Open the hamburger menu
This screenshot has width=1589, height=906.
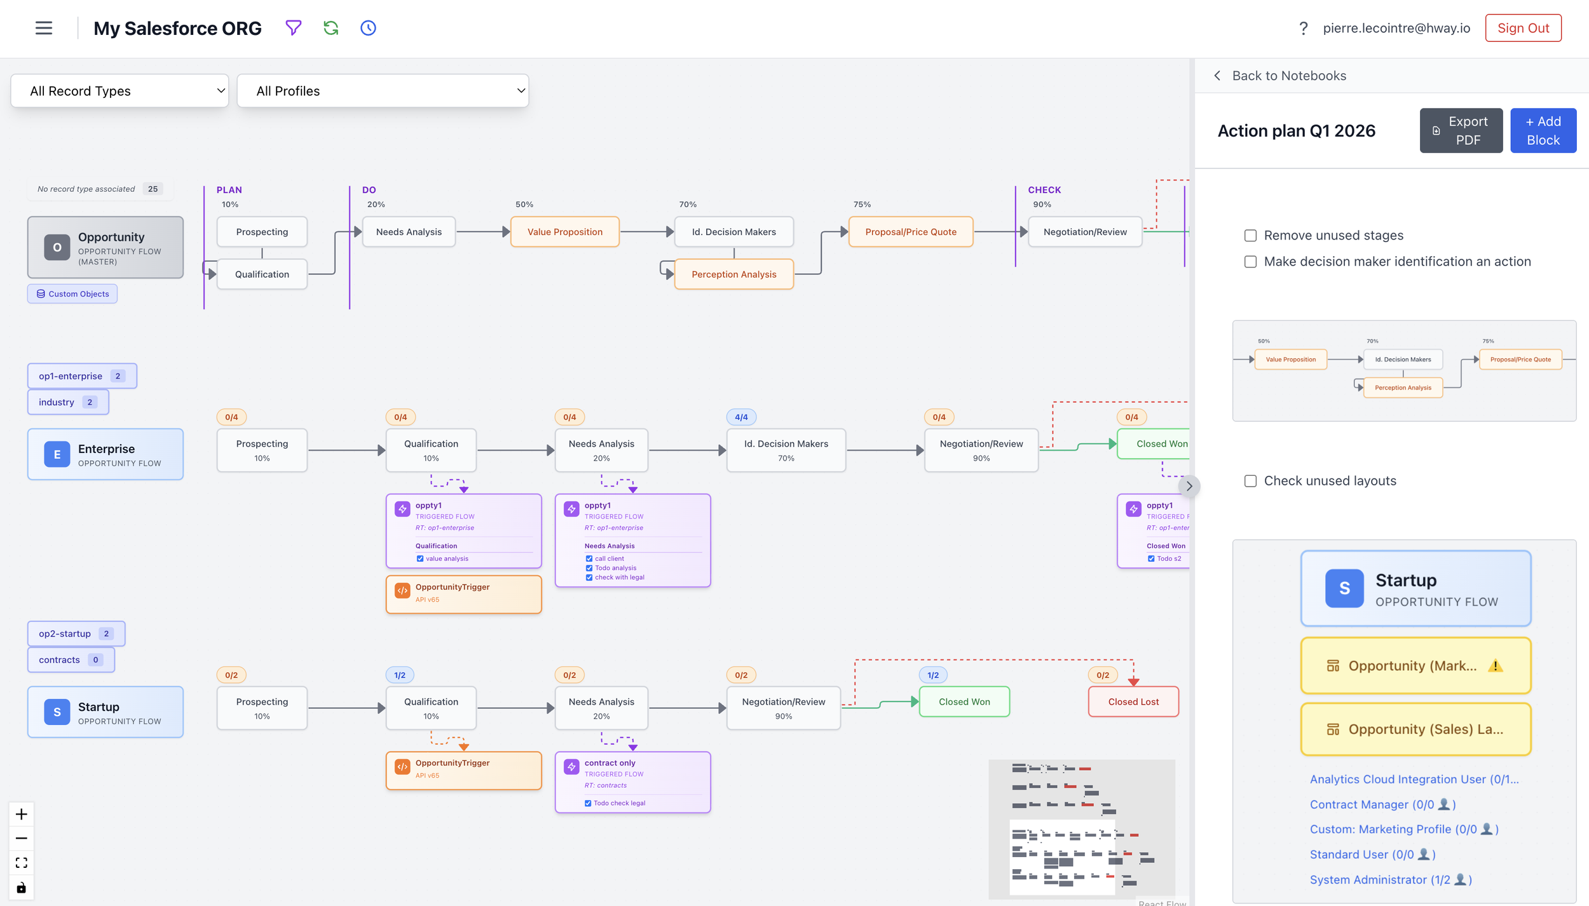(43, 28)
